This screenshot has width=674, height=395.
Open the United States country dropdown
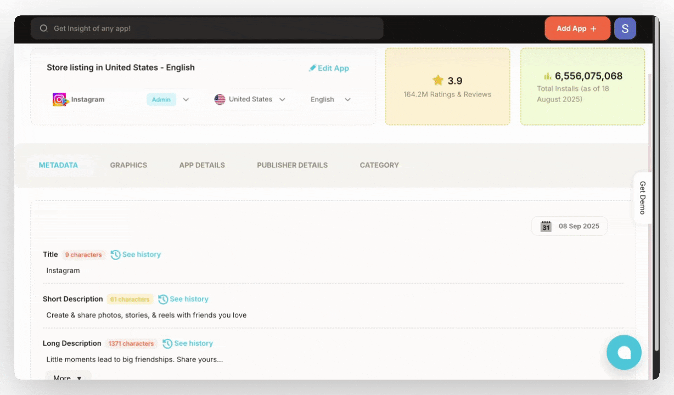(x=282, y=99)
